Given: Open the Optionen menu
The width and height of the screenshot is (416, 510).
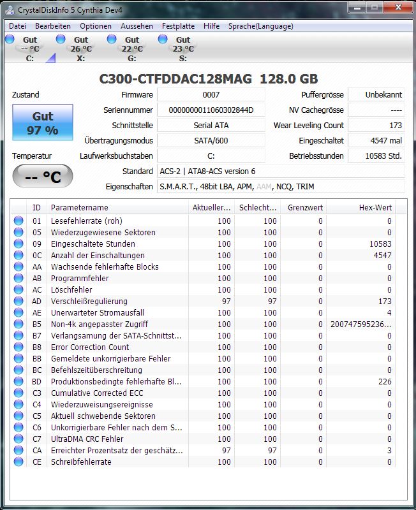Looking at the screenshot, I should (x=95, y=26).
